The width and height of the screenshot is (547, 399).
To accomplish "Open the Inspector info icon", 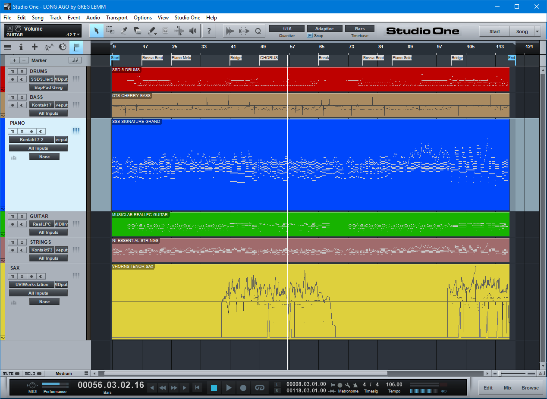I will pos(21,47).
